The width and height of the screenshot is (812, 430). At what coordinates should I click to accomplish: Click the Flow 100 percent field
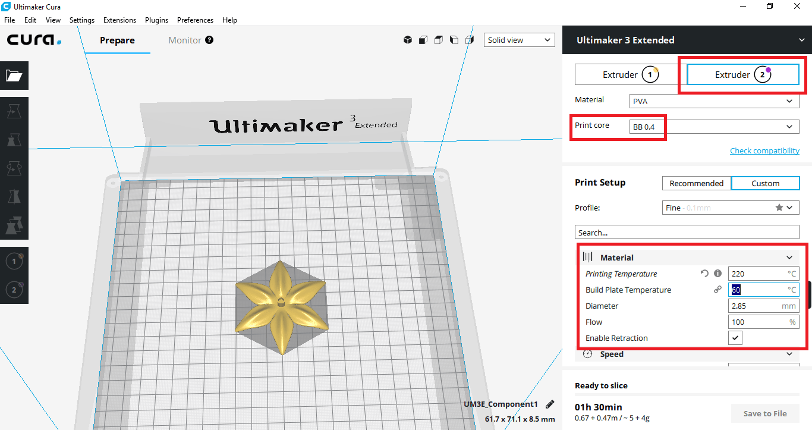764,322
